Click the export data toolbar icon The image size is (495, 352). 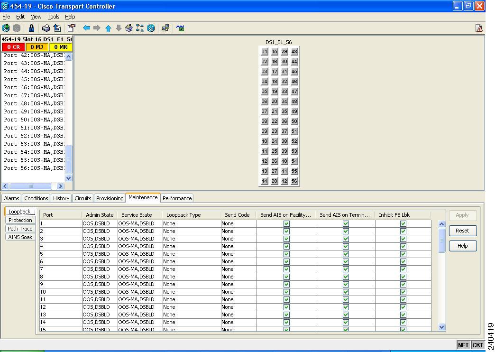tap(57, 28)
